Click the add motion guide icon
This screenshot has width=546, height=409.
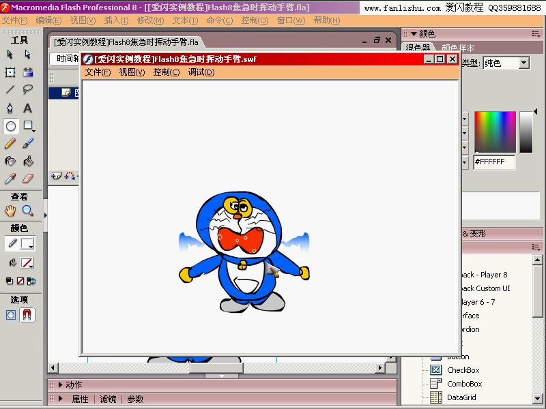click(x=70, y=176)
